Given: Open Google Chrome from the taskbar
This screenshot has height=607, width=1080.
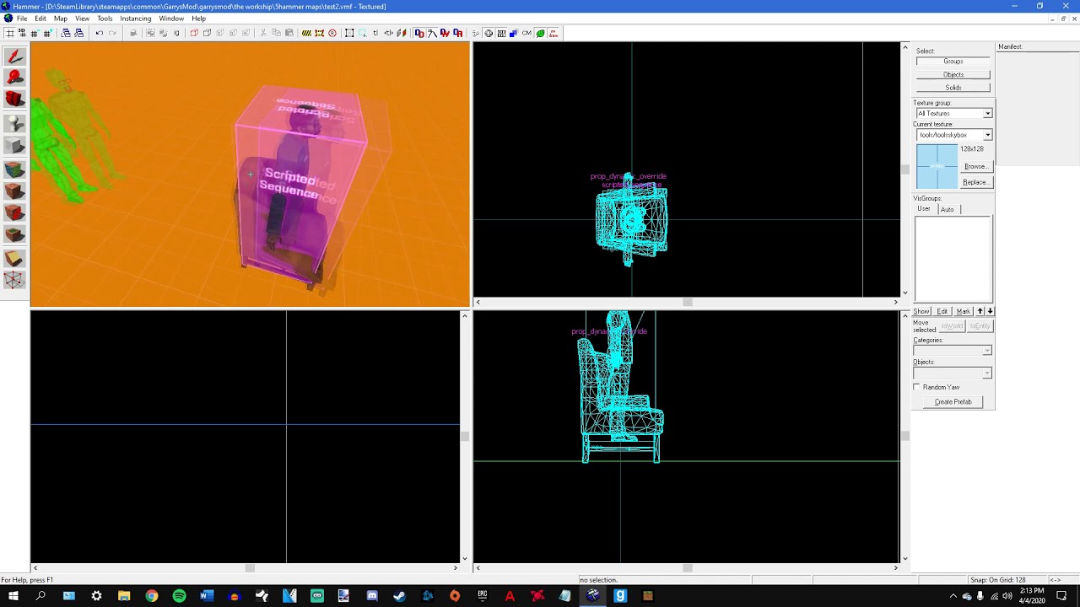Looking at the screenshot, I should click(x=152, y=596).
